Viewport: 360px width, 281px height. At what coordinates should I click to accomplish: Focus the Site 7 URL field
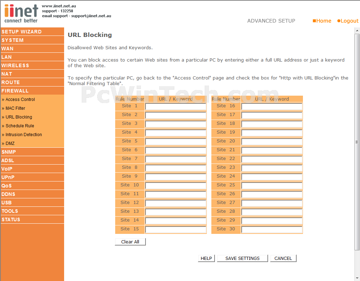[176, 159]
